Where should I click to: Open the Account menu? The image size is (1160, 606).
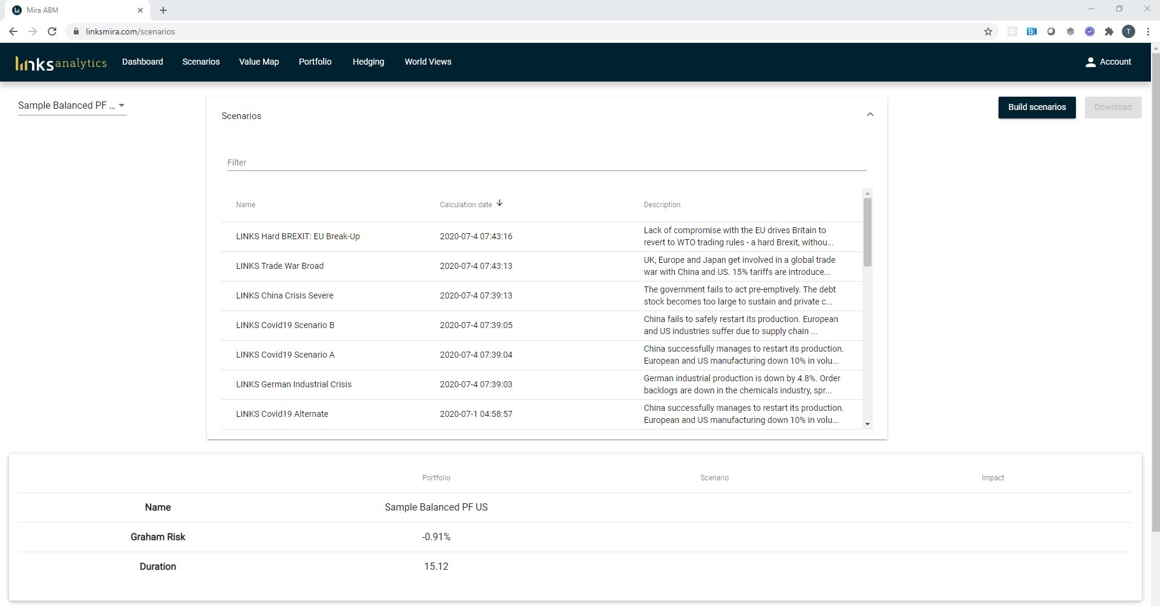pos(1109,62)
